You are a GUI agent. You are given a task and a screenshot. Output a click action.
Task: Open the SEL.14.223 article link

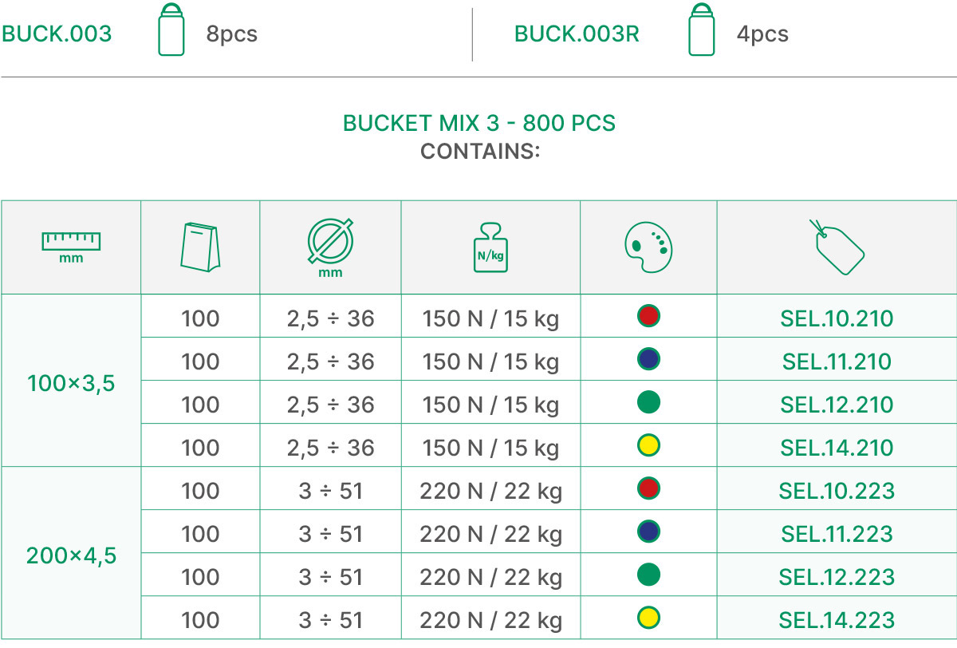pyautogui.click(x=837, y=620)
